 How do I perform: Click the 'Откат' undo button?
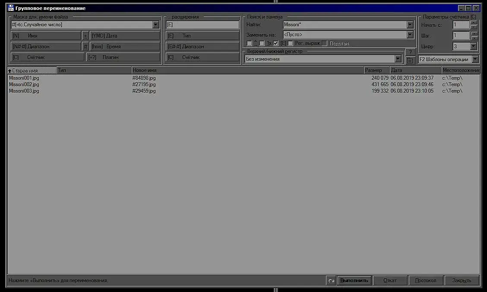(x=390, y=280)
